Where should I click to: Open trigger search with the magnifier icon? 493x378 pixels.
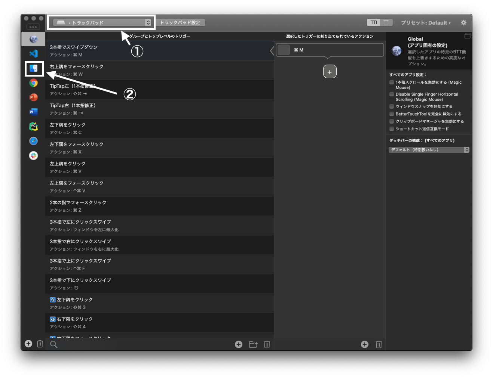54,344
